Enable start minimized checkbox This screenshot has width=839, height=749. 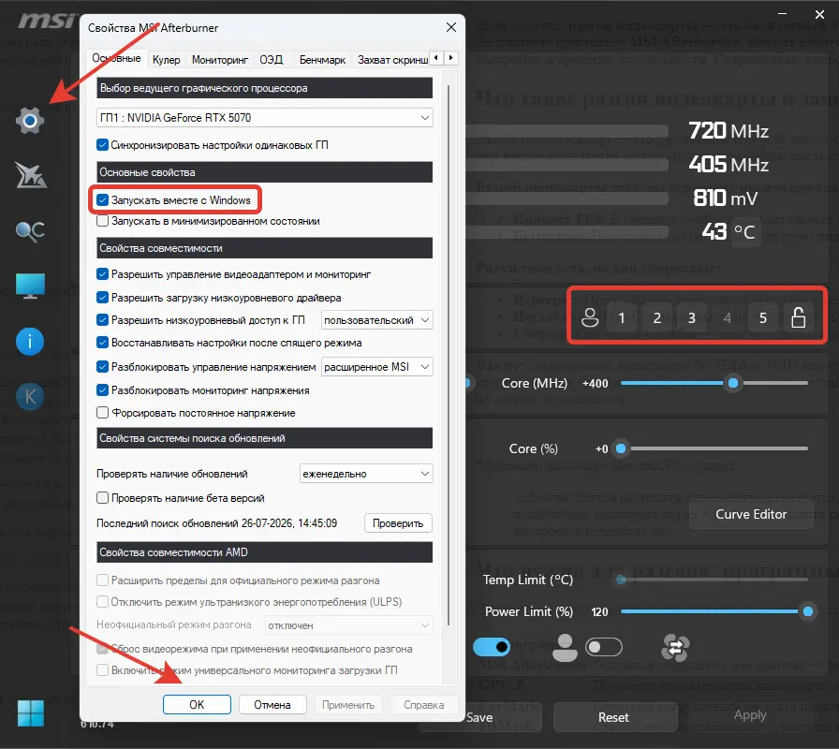102,221
